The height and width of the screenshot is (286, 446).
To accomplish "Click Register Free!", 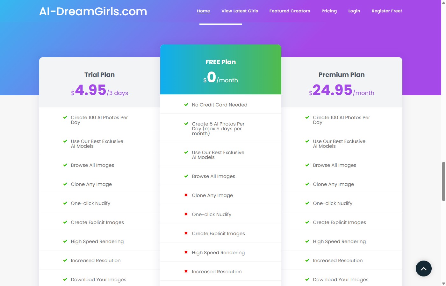I will pos(387,11).
